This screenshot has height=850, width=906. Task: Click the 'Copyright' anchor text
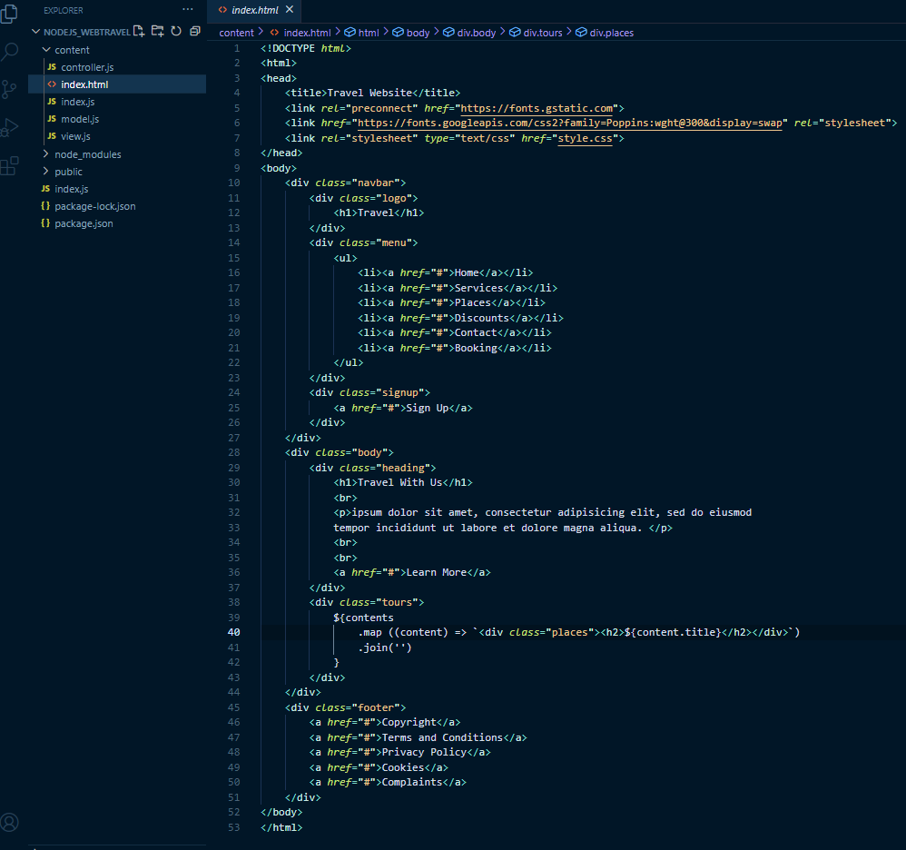point(409,722)
